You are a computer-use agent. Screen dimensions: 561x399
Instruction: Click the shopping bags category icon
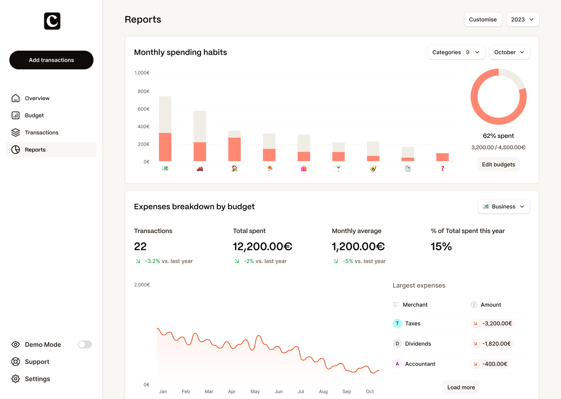pyautogui.click(x=304, y=169)
